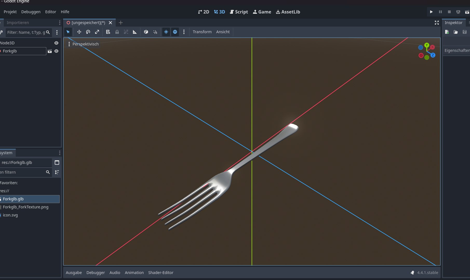
Task: Open the Perspektivisch view menu
Action: pos(83,44)
